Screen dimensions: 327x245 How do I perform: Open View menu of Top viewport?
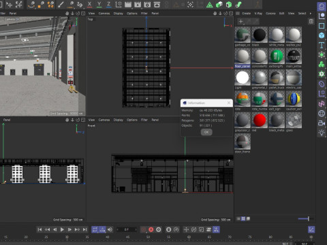pos(91,14)
